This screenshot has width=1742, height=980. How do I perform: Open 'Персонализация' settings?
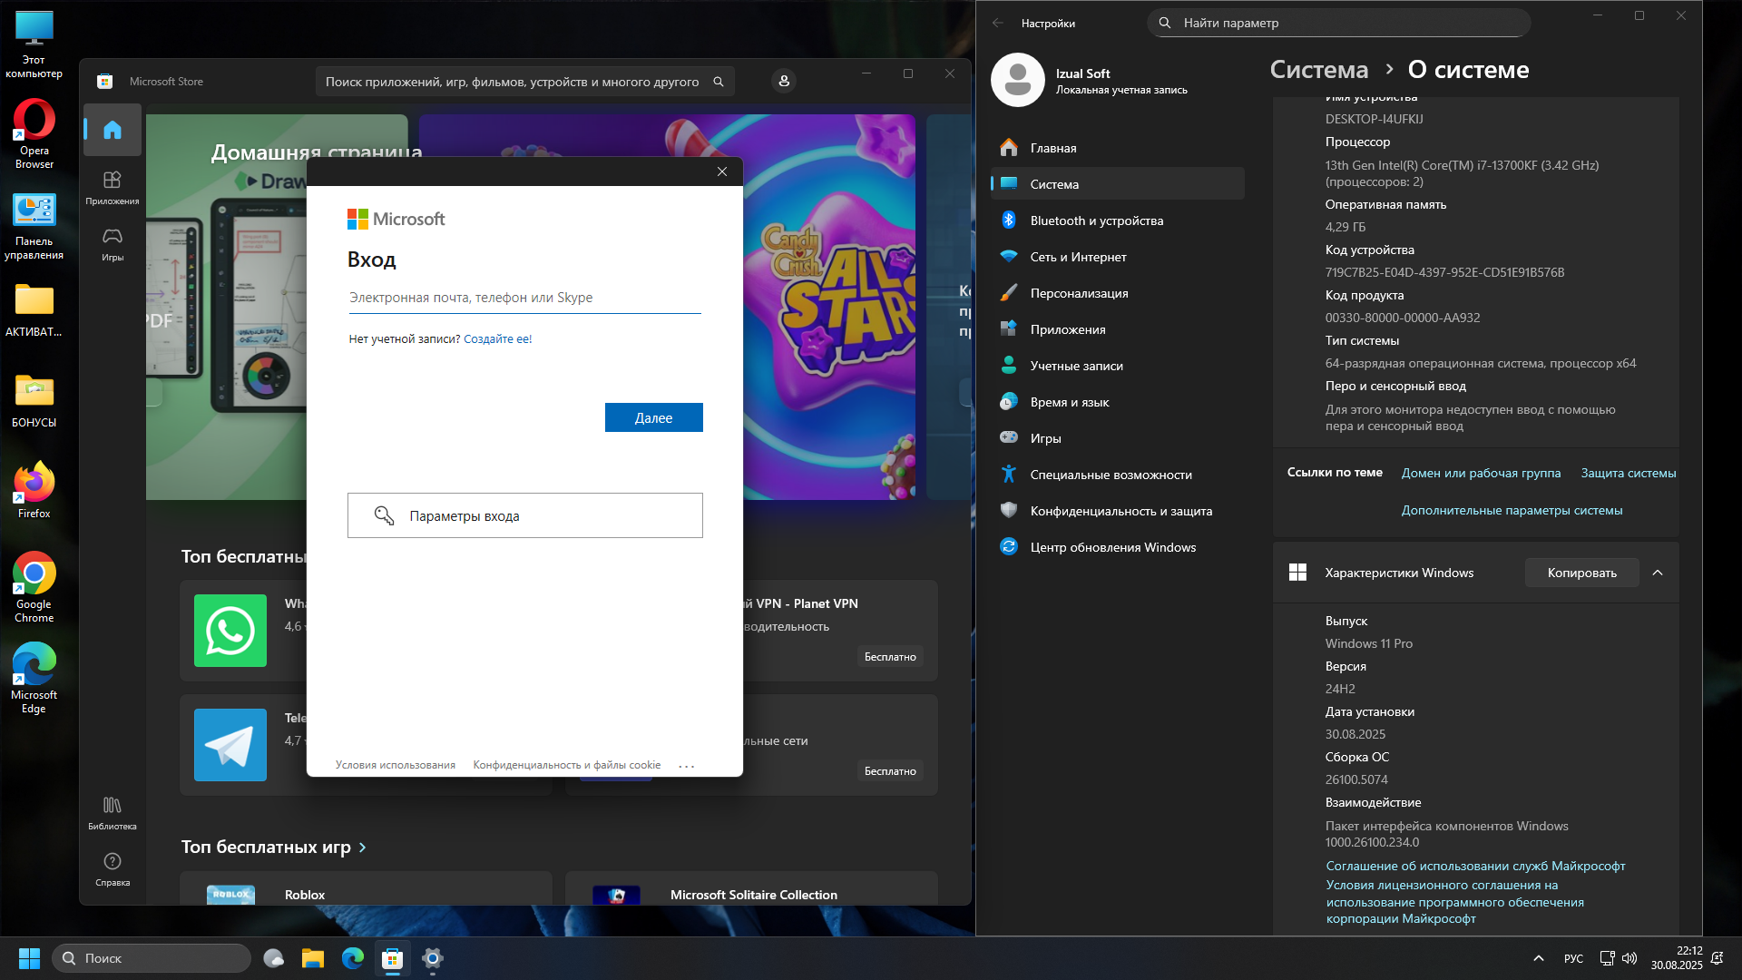(1118, 293)
